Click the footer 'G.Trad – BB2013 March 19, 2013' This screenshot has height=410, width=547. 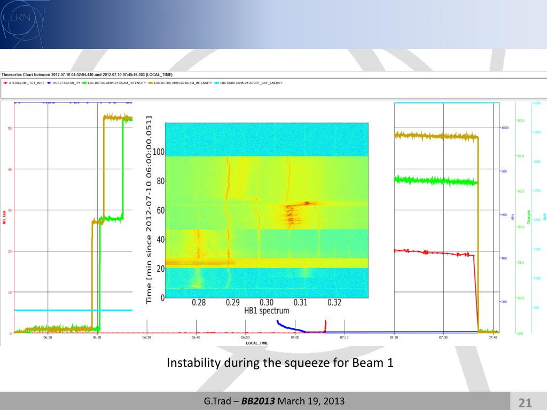(x=274, y=401)
